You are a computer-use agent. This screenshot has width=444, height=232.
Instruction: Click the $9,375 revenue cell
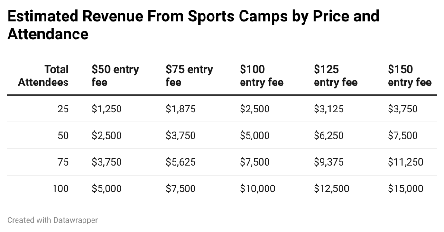(x=329, y=162)
